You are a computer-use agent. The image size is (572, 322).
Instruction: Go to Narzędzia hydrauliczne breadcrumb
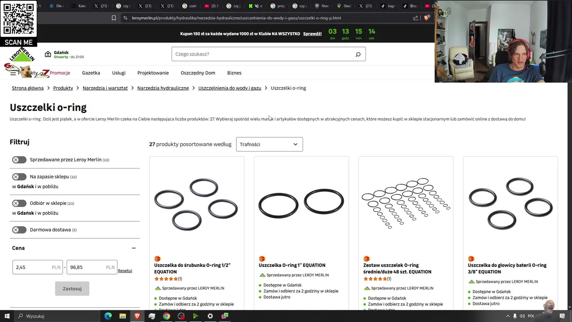coord(163,88)
